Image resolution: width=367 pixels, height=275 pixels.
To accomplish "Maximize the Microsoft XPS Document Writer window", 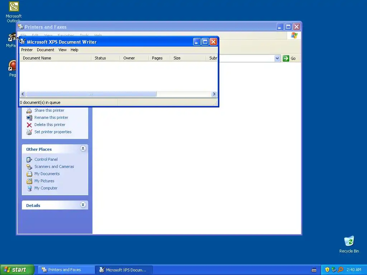I will point(205,42).
